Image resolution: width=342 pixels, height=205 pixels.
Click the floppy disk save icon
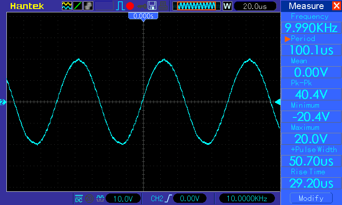tap(152, 6)
